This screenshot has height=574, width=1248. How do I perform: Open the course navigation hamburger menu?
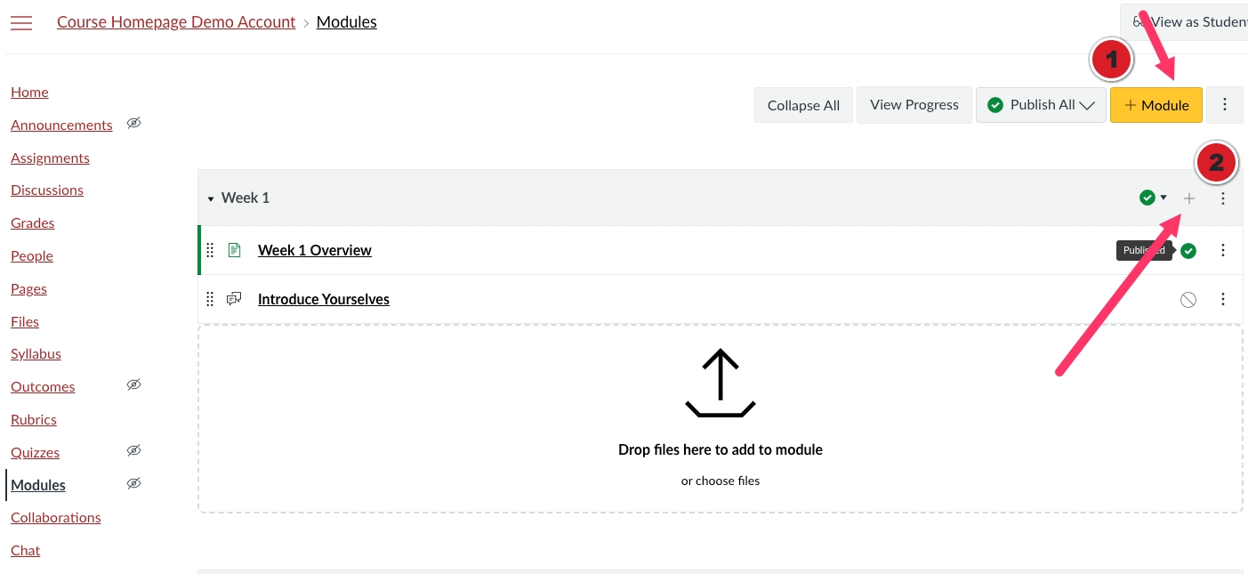[x=21, y=23]
